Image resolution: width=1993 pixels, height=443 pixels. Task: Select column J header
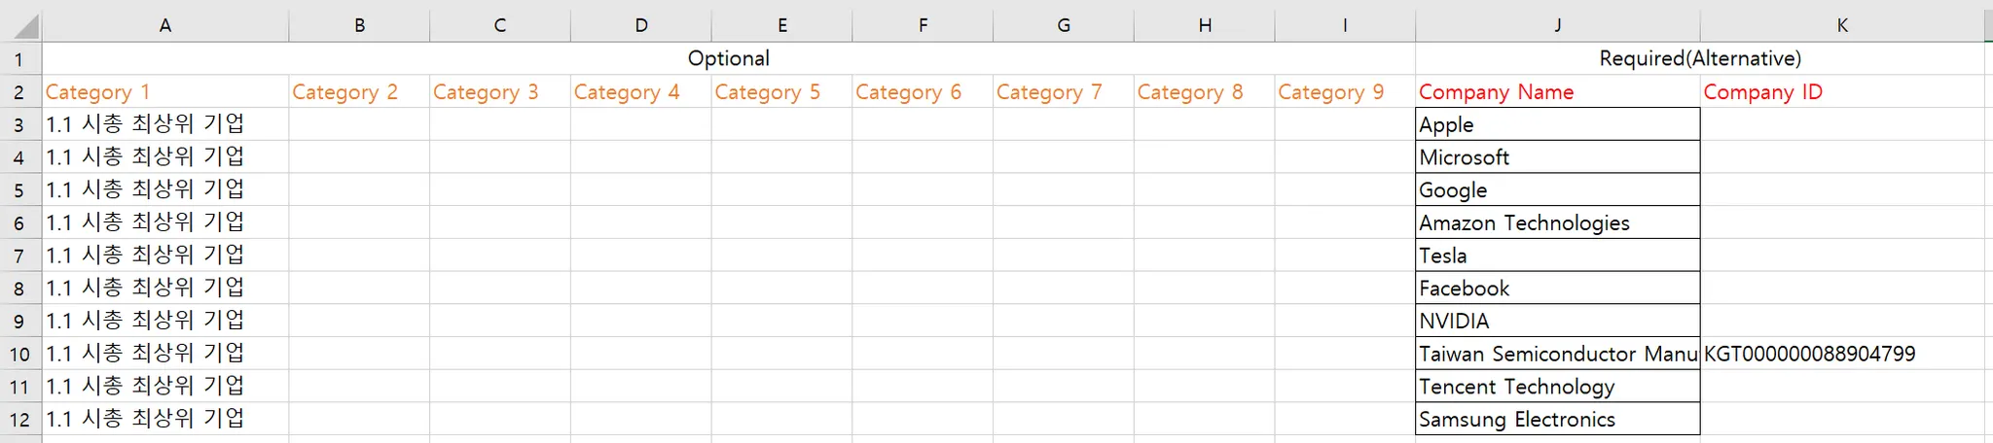1557,25
